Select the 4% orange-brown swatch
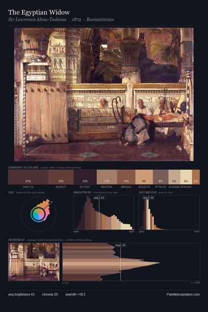Screen dimensions: 208x312 pos(196,177)
